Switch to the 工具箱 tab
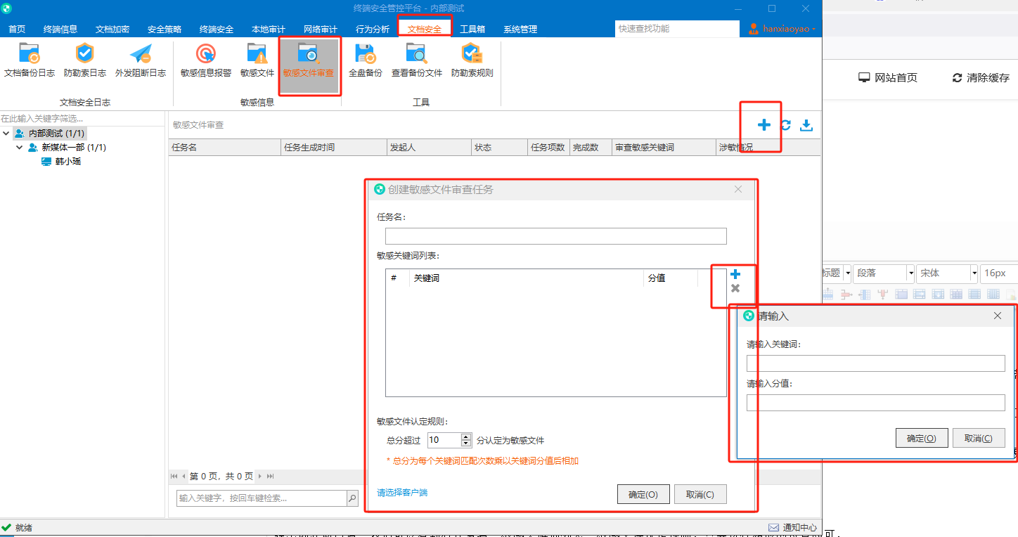This screenshot has width=1018, height=537. pyautogui.click(x=472, y=29)
